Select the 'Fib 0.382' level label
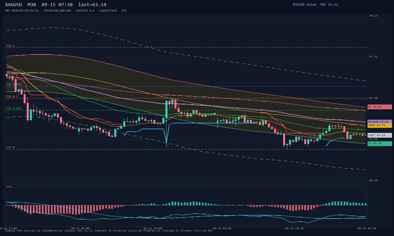Image resolution: width=394 pixels, height=236 pixels. (14, 108)
